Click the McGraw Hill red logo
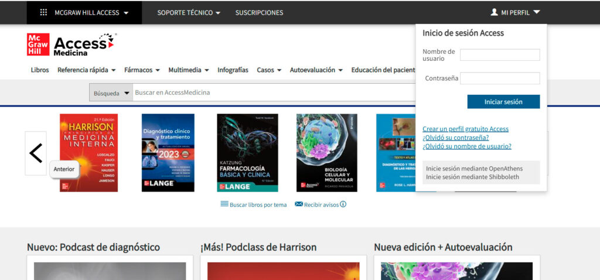The image size is (600, 280). click(38, 45)
